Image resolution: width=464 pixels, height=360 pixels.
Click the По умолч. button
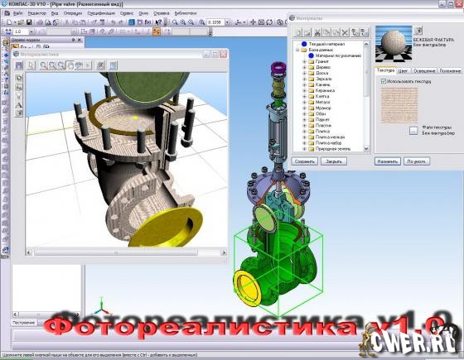click(417, 161)
